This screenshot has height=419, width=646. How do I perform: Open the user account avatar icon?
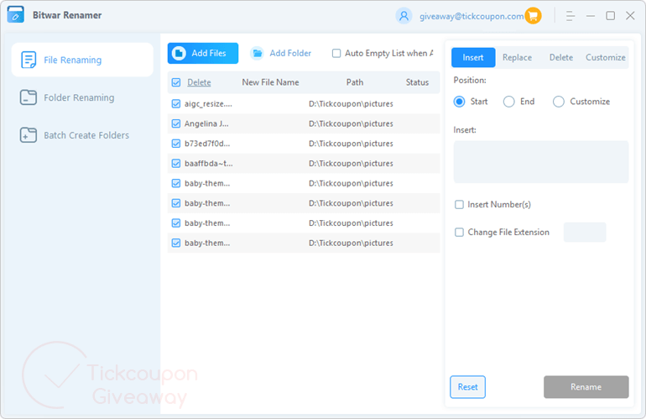[x=404, y=16]
